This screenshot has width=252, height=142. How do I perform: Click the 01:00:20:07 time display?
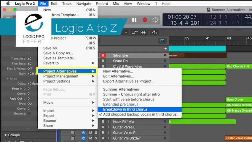point(182,17)
